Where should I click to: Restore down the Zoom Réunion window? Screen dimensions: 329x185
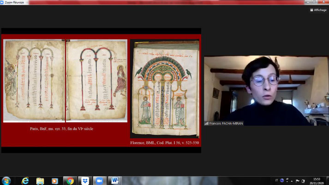[x=314, y=2]
